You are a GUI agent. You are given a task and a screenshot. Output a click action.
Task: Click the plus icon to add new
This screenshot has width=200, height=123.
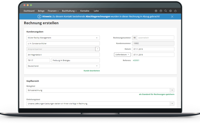pyautogui.click(x=156, y=11)
